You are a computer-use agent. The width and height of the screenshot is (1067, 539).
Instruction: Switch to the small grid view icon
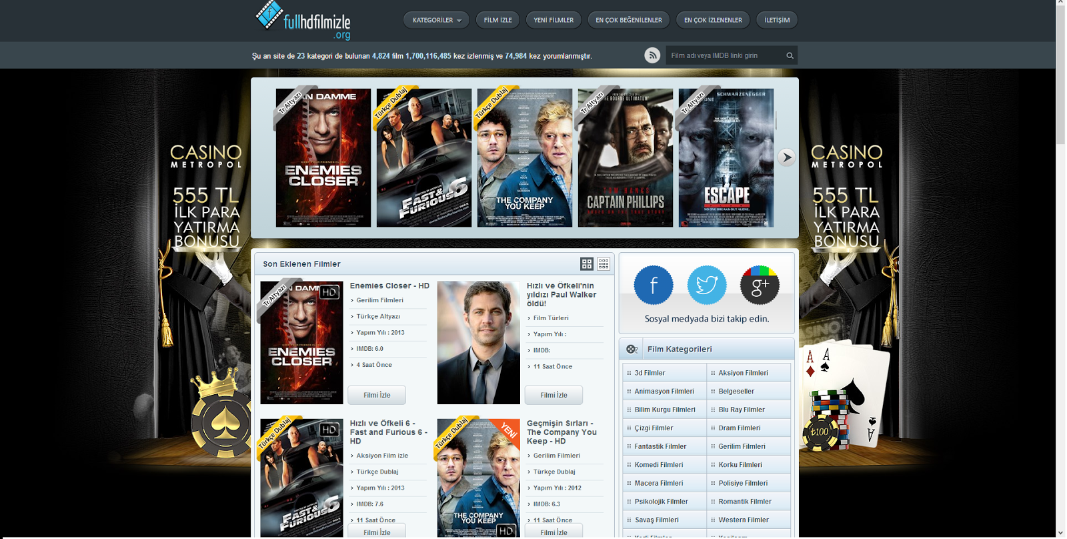[x=604, y=264]
